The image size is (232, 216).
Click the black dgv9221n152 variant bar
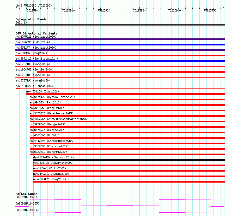[129, 160]
